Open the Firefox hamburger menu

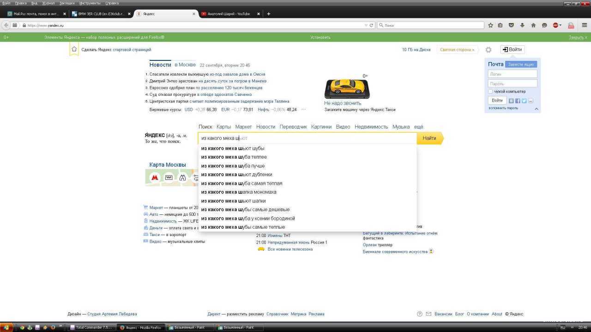click(x=585, y=25)
